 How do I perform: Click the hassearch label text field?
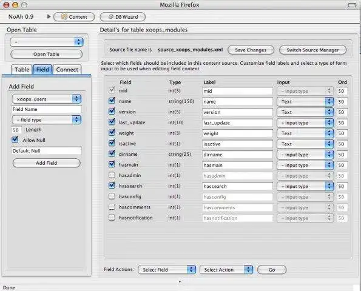[237, 186]
